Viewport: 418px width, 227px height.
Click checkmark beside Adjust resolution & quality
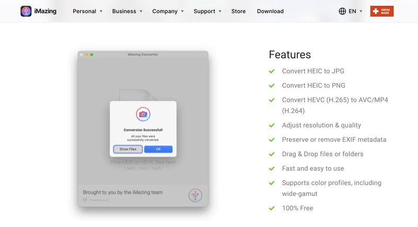tap(272, 125)
